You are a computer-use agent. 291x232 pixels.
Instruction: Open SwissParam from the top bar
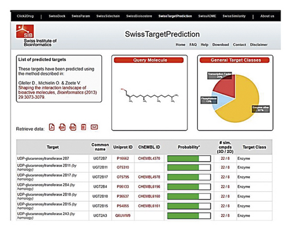point(81,16)
